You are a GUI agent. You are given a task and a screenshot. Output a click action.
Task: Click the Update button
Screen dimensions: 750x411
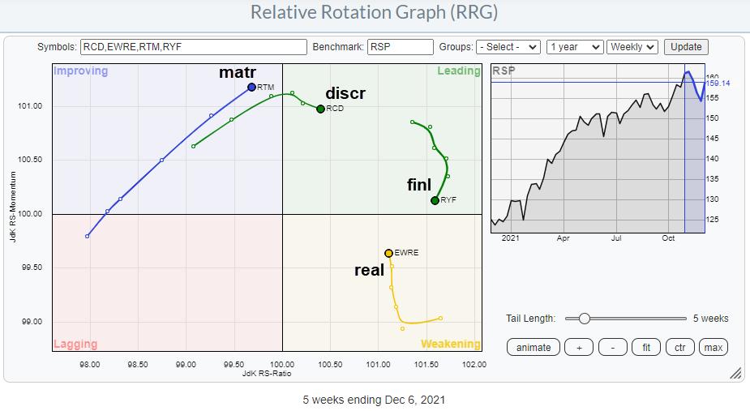tap(686, 47)
